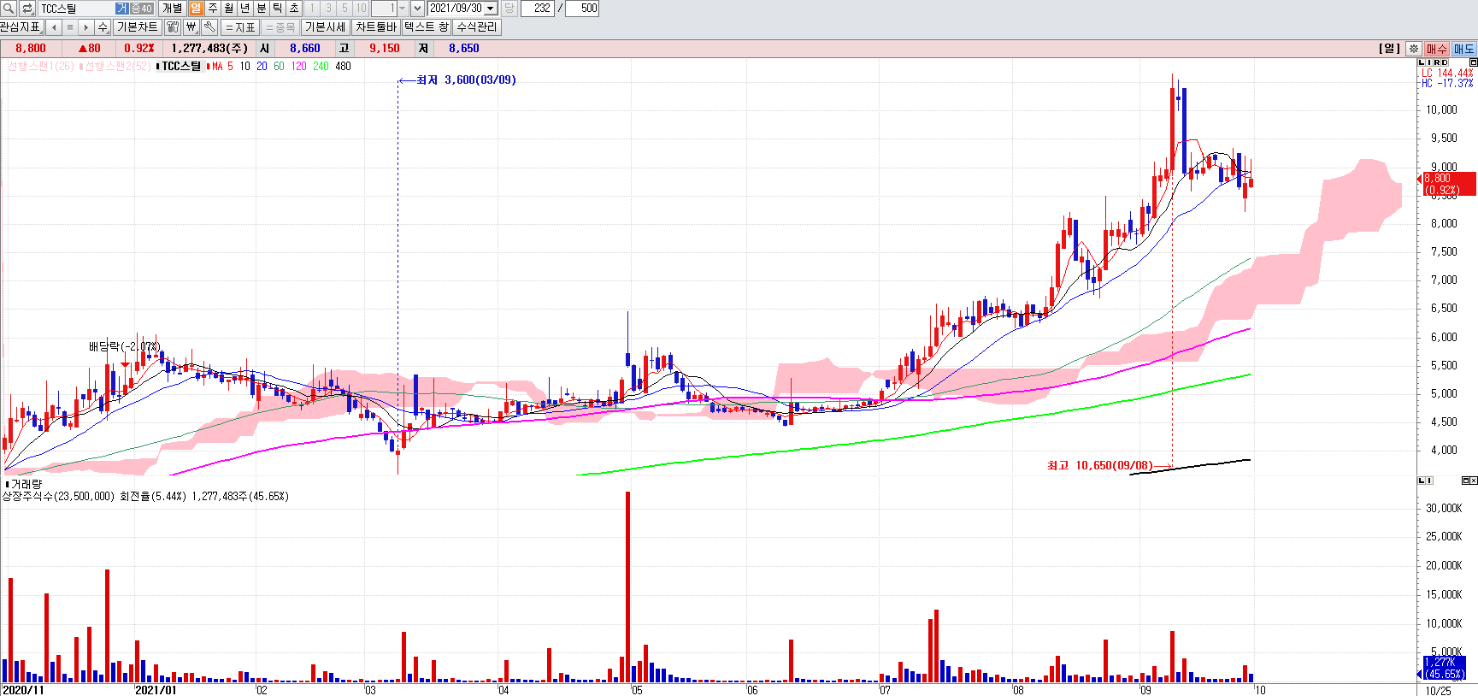This screenshot has height=696, width=1478.
Task: Open the chart tools wrench-set icon
Action: (173, 27)
